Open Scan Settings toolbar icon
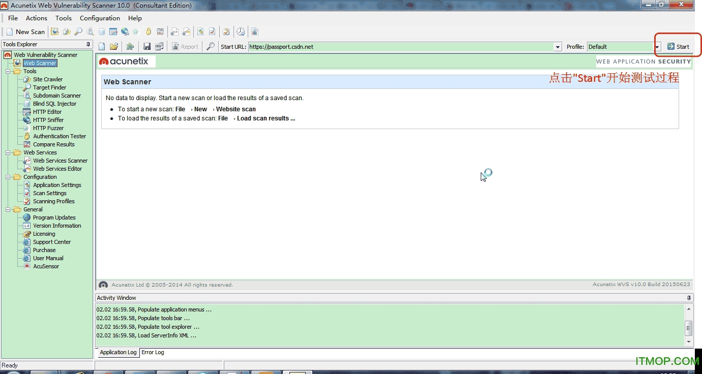 point(212,32)
